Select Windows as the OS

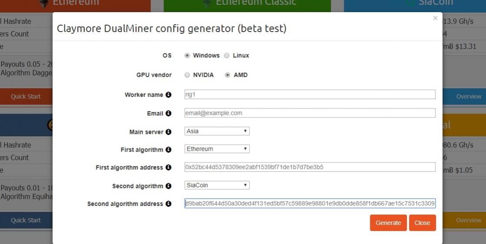tap(187, 55)
